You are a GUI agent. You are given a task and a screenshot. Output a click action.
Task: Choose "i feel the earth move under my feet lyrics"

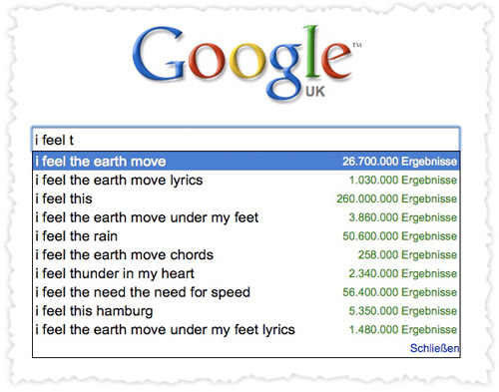(x=247, y=329)
